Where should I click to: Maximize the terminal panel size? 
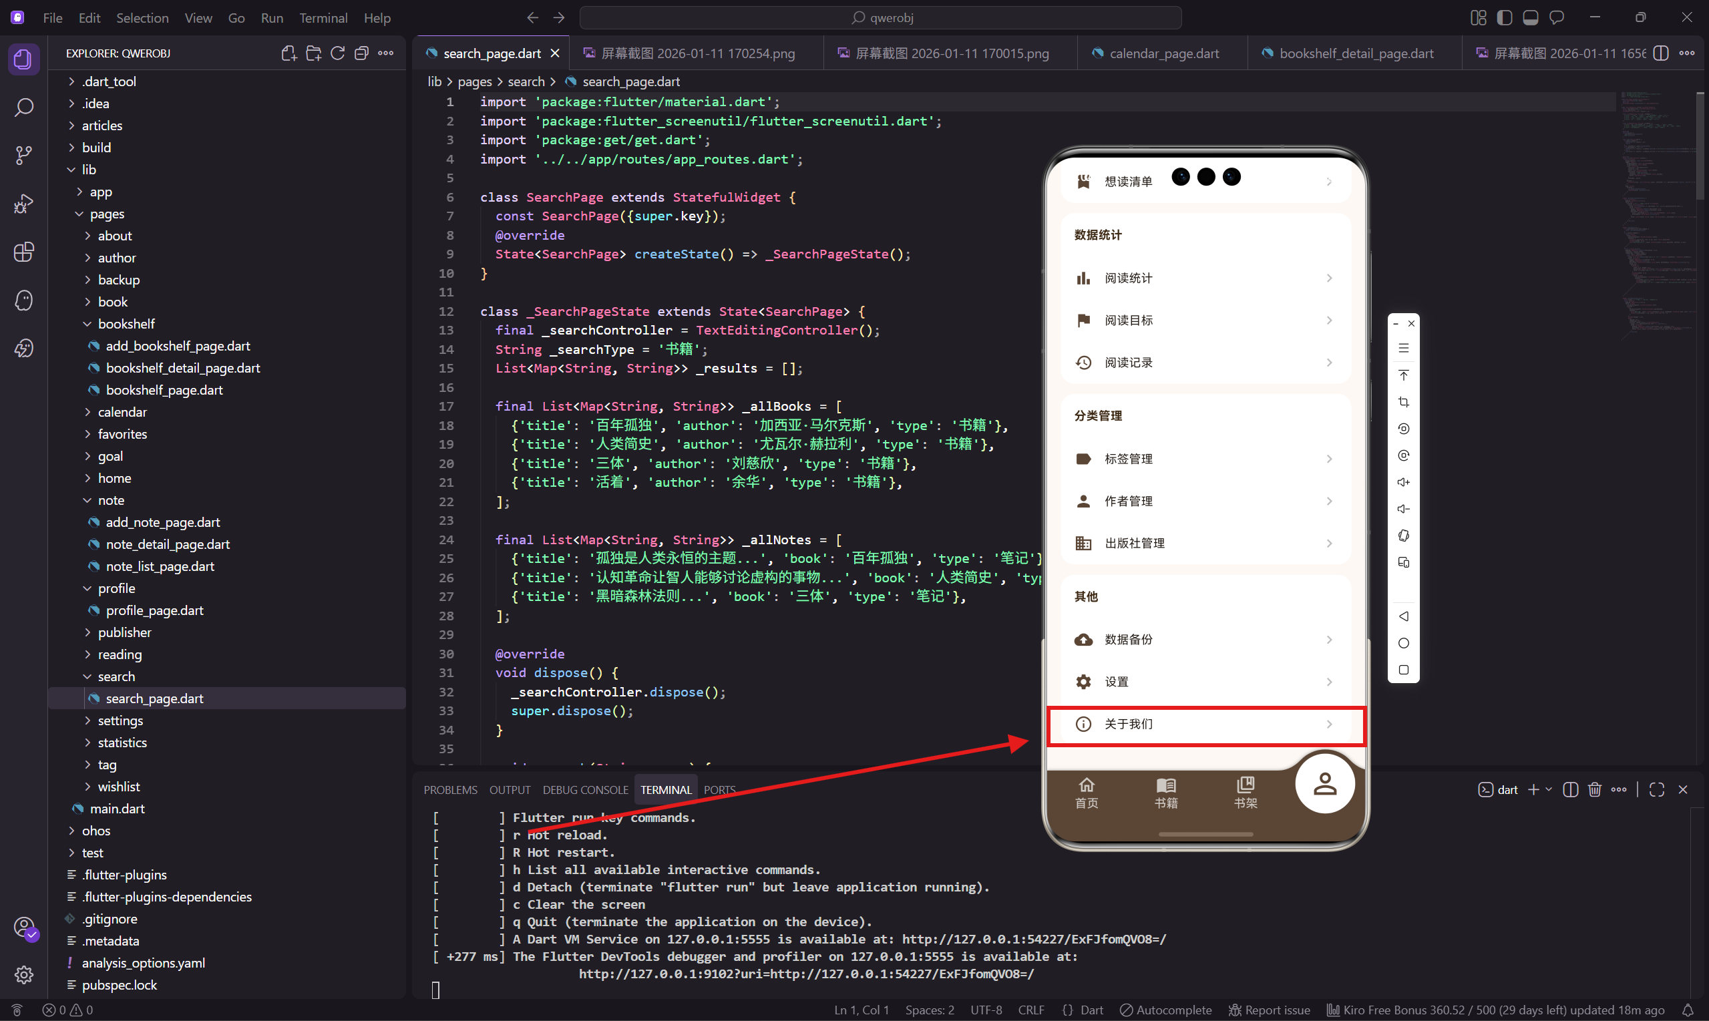click(x=1656, y=789)
